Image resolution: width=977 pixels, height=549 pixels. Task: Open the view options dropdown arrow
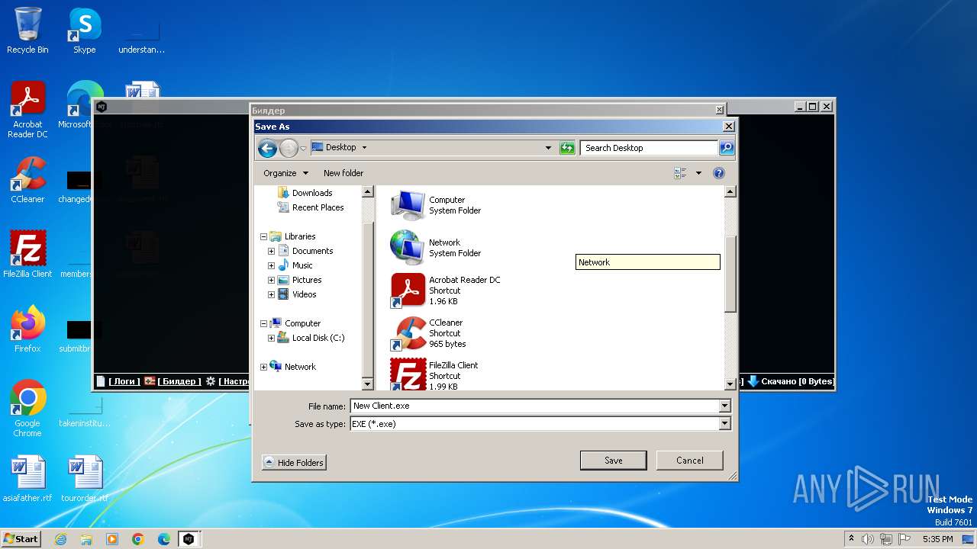click(x=698, y=173)
